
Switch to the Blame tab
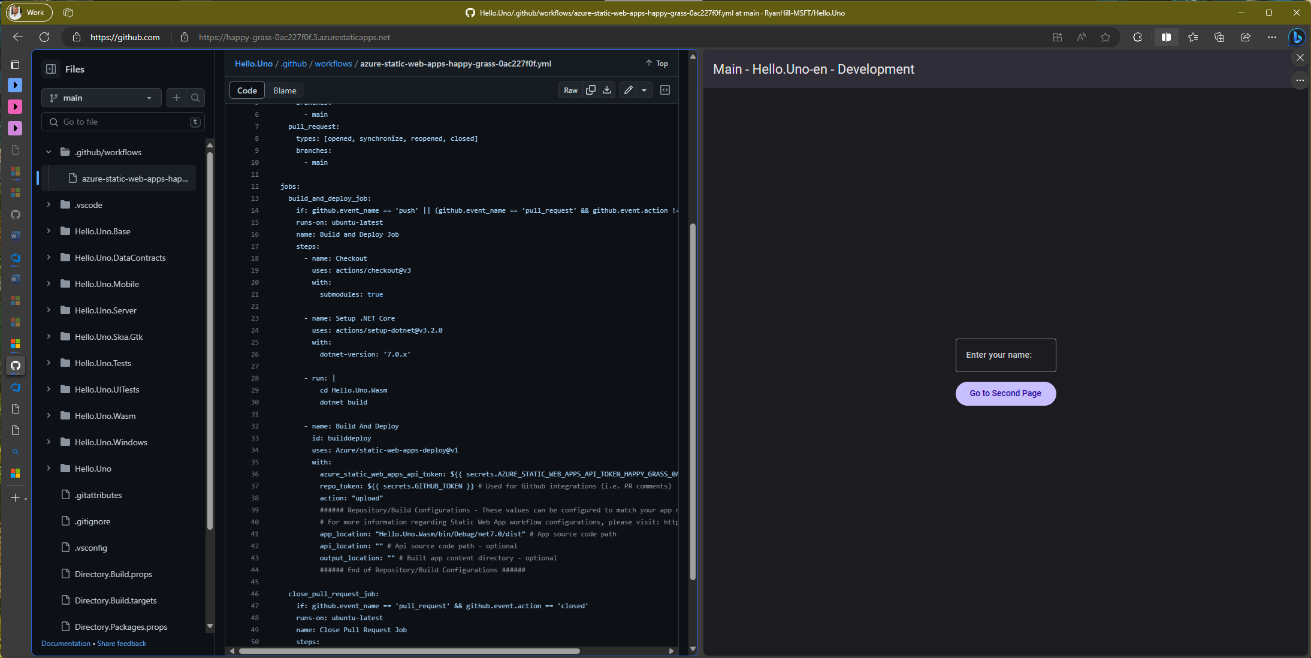pyautogui.click(x=285, y=90)
